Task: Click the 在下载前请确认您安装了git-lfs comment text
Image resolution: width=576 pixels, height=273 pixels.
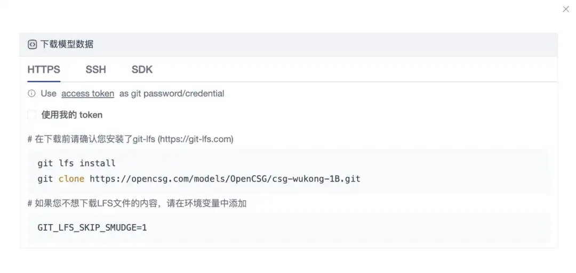Action: (x=95, y=139)
